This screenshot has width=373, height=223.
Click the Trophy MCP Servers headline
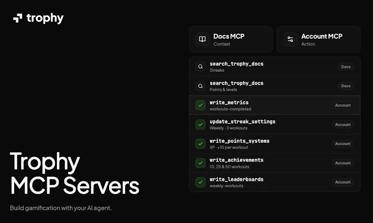click(x=75, y=173)
